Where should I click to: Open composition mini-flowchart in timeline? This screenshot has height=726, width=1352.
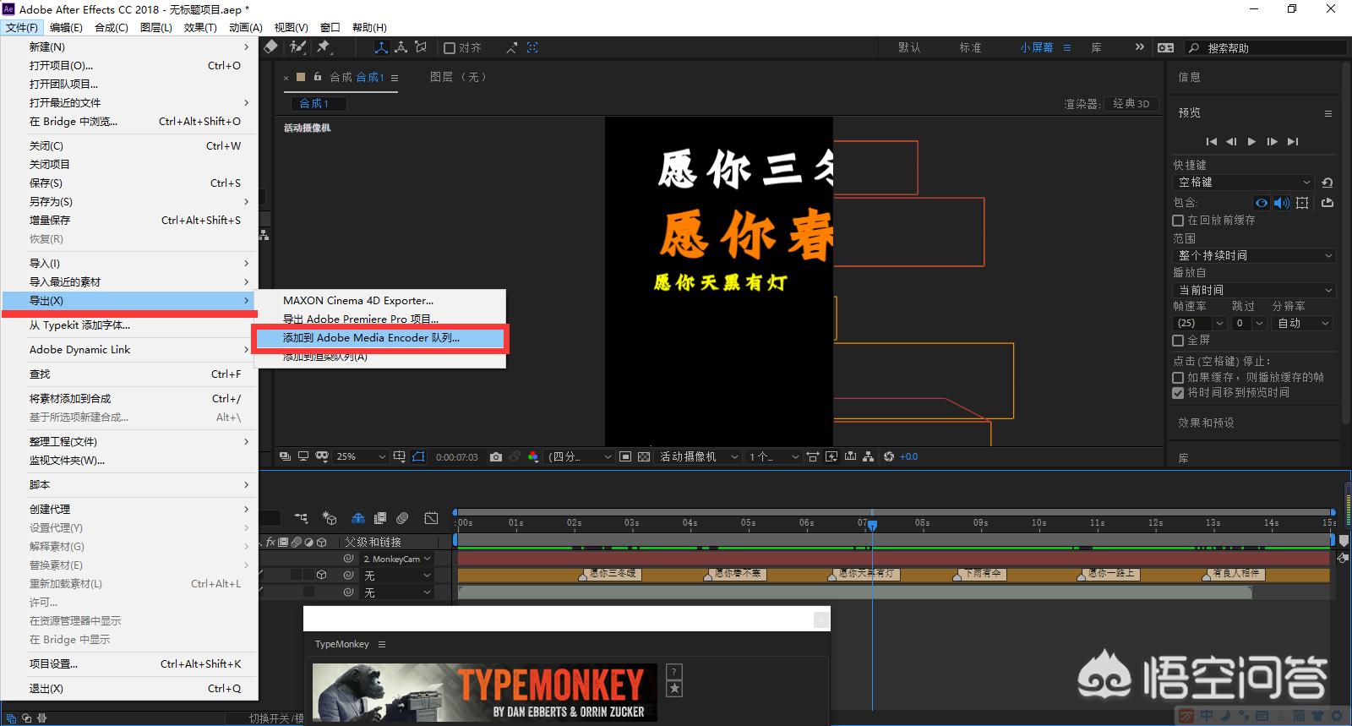[x=302, y=518]
